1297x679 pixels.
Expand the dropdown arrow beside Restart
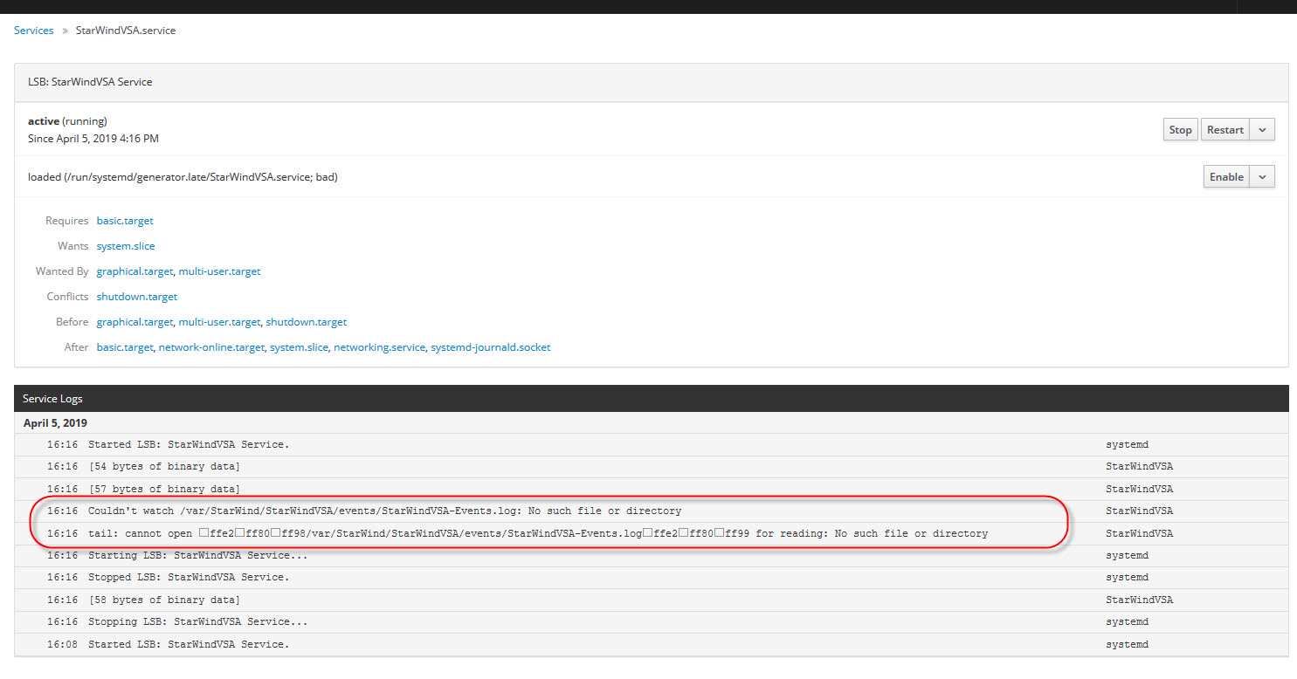pyautogui.click(x=1262, y=130)
